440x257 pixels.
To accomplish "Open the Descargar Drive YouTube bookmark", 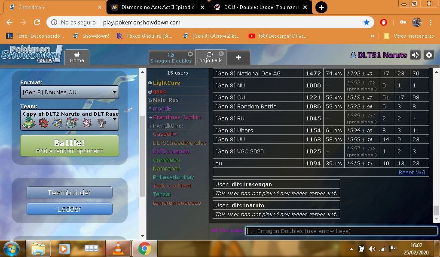I will tap(278, 36).
